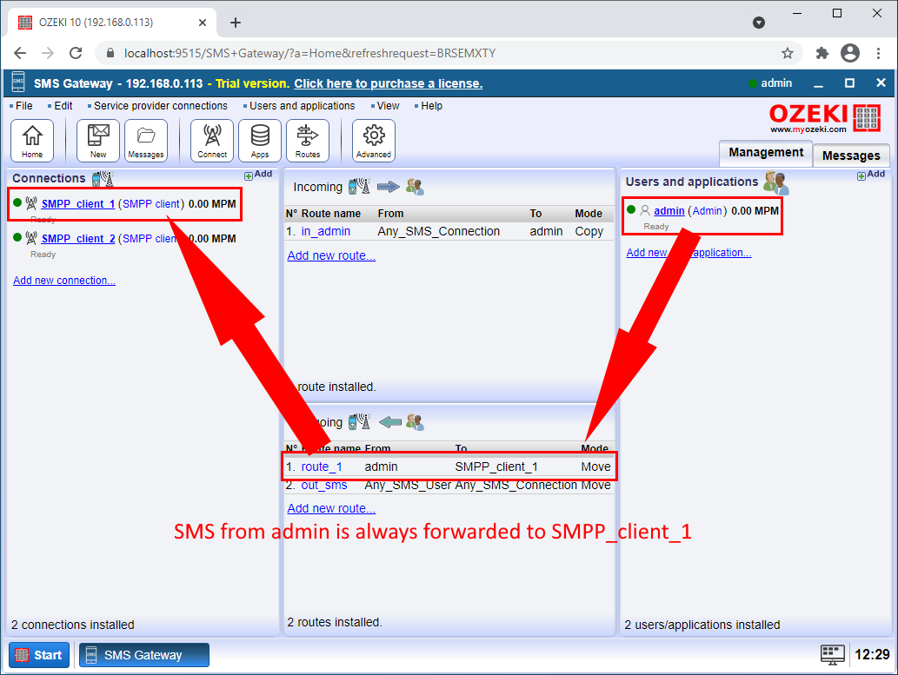Close the SMS Gateway inner window
This screenshot has width=898, height=675.
[881, 83]
